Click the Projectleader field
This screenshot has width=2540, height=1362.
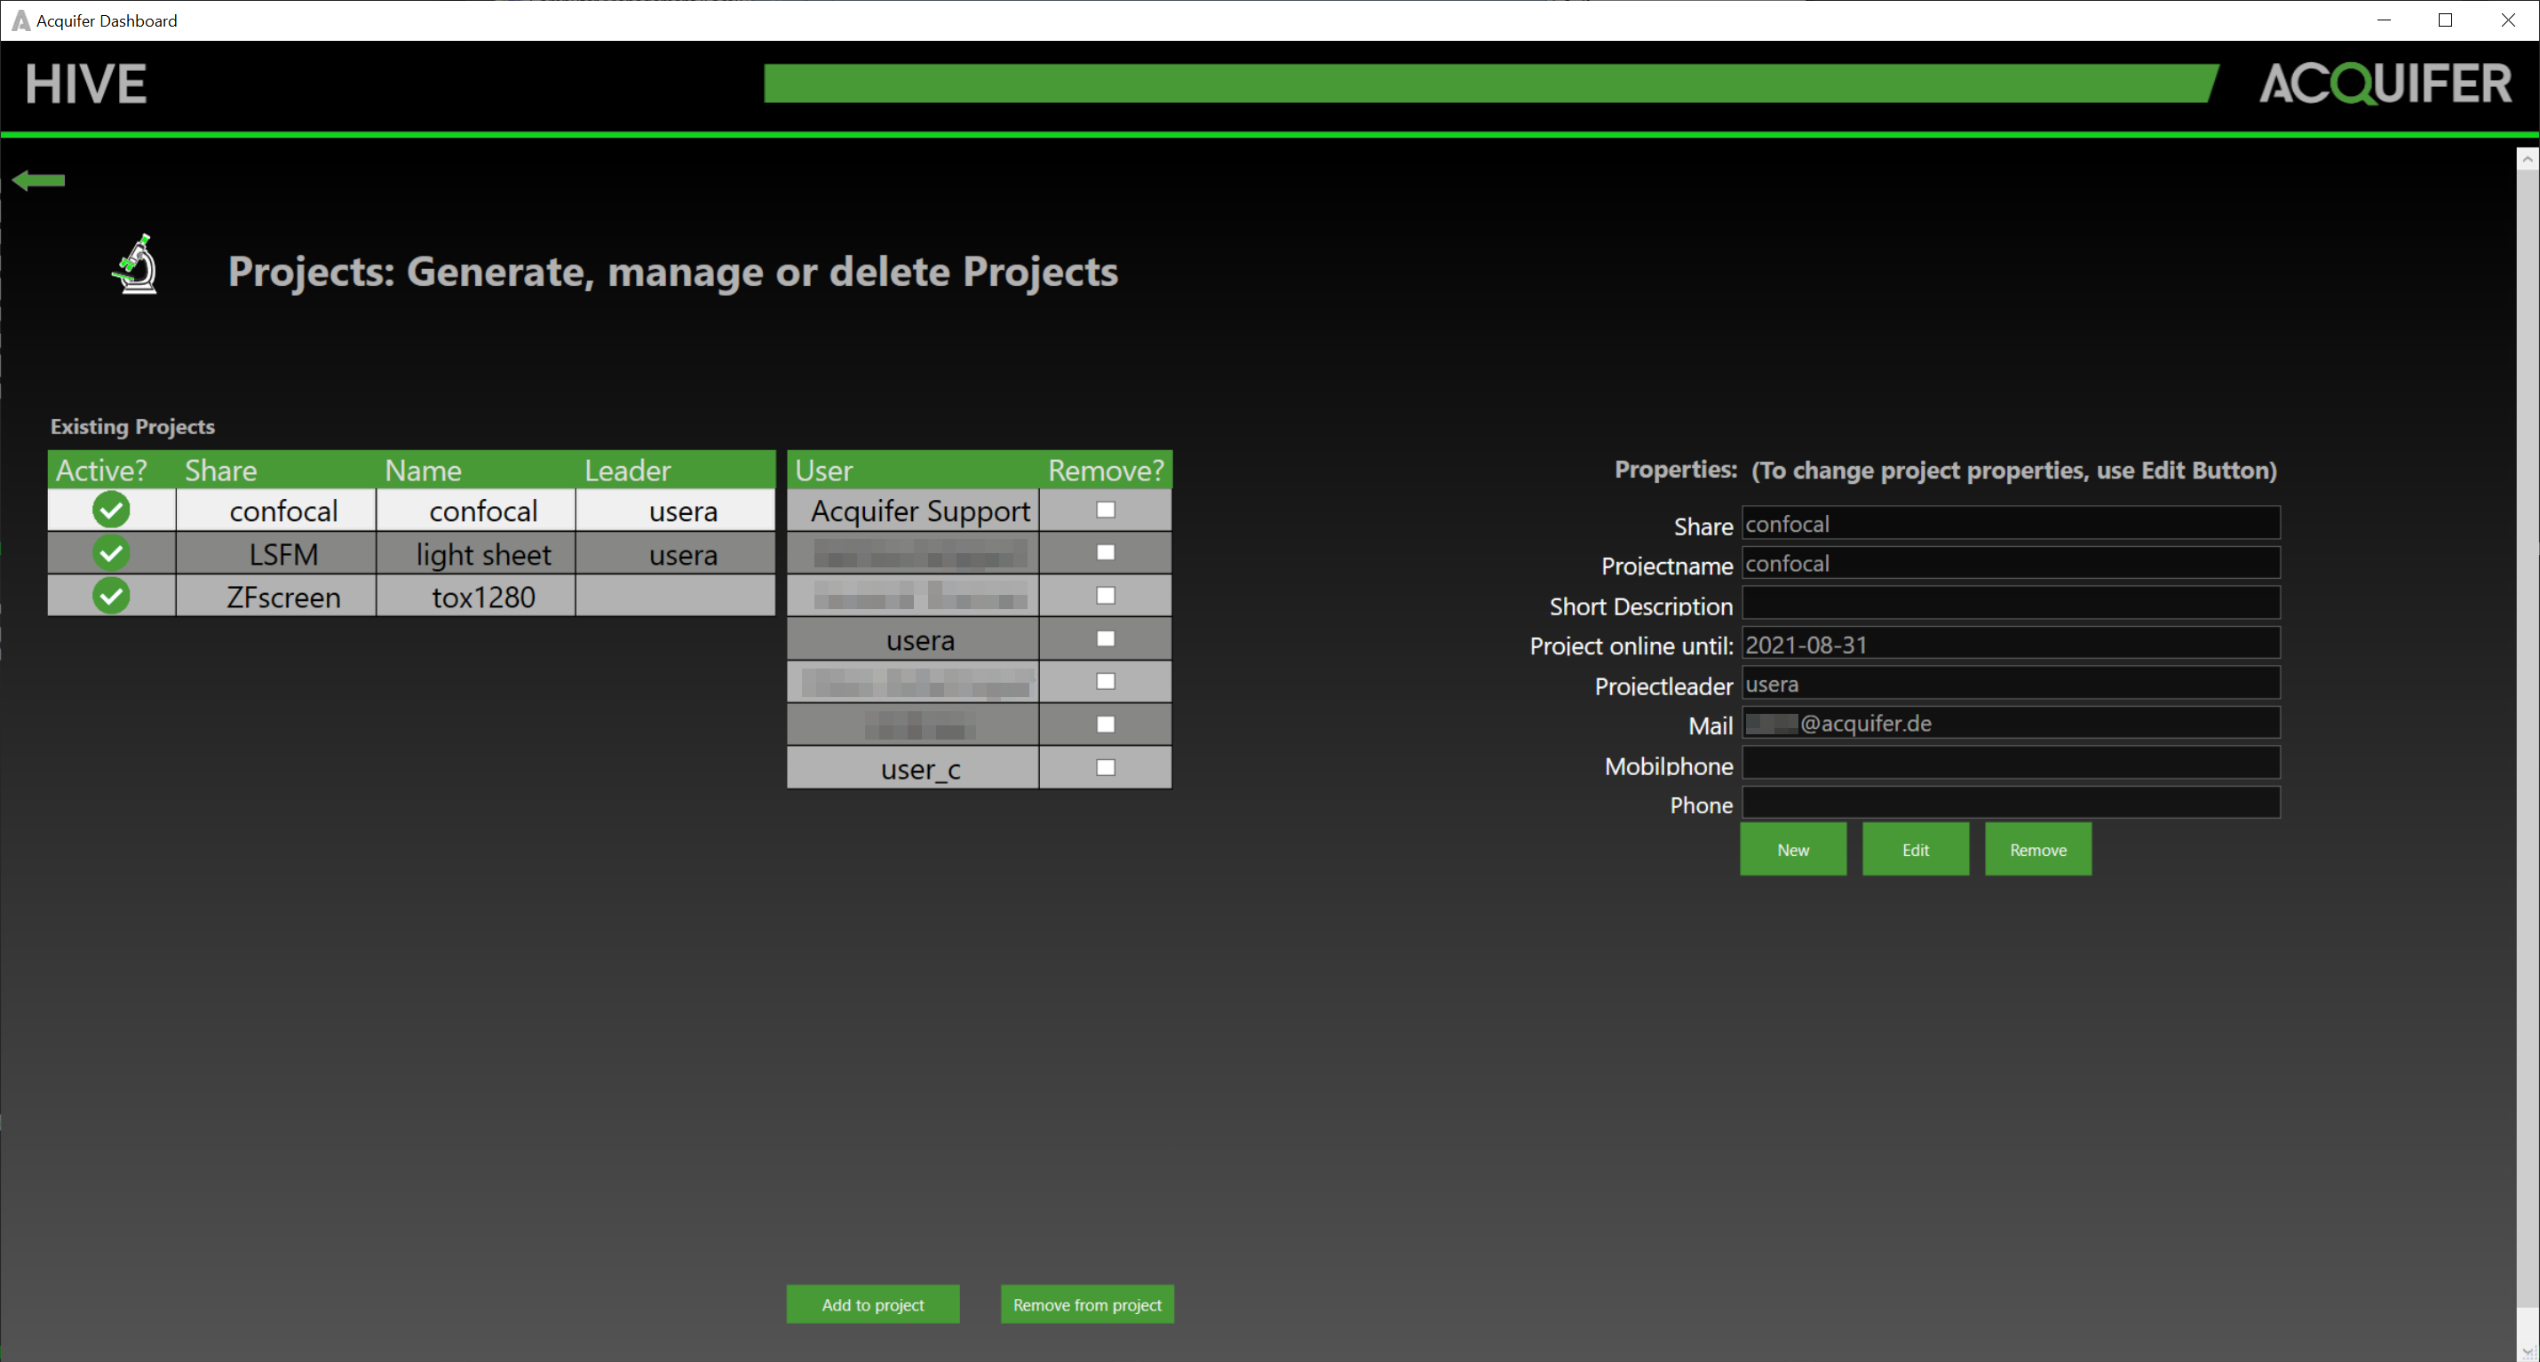(2011, 683)
